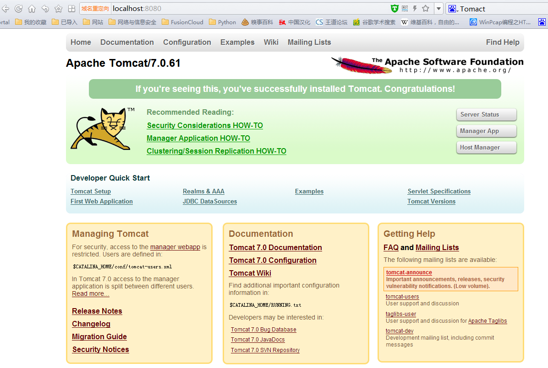This screenshot has height=368, width=548.
Task: Open Tomcat 7.0 SVN Repository link
Action: click(x=265, y=350)
